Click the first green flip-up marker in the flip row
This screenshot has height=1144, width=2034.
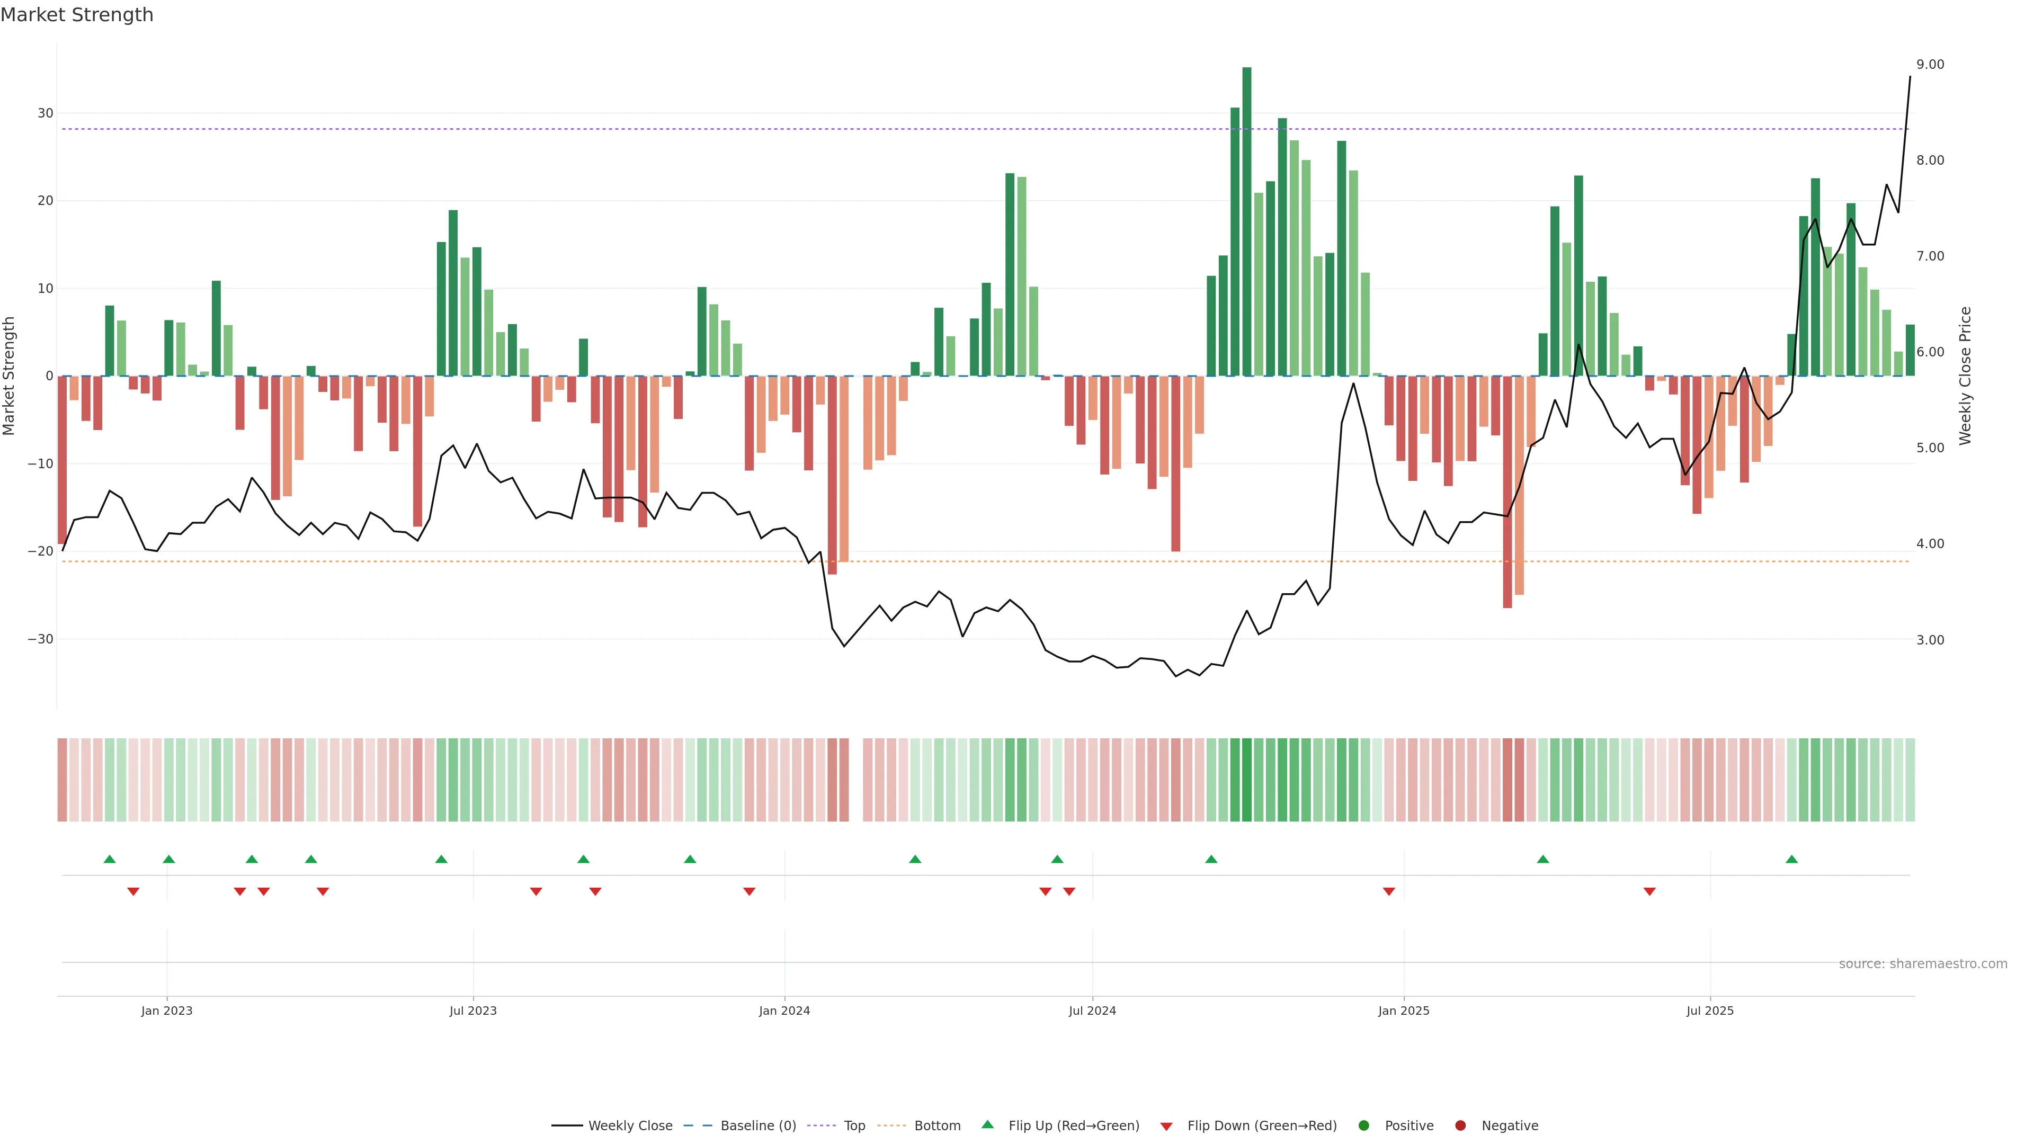(110, 859)
